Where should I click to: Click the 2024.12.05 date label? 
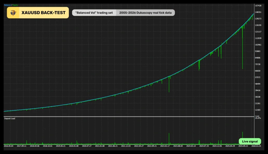217,146
